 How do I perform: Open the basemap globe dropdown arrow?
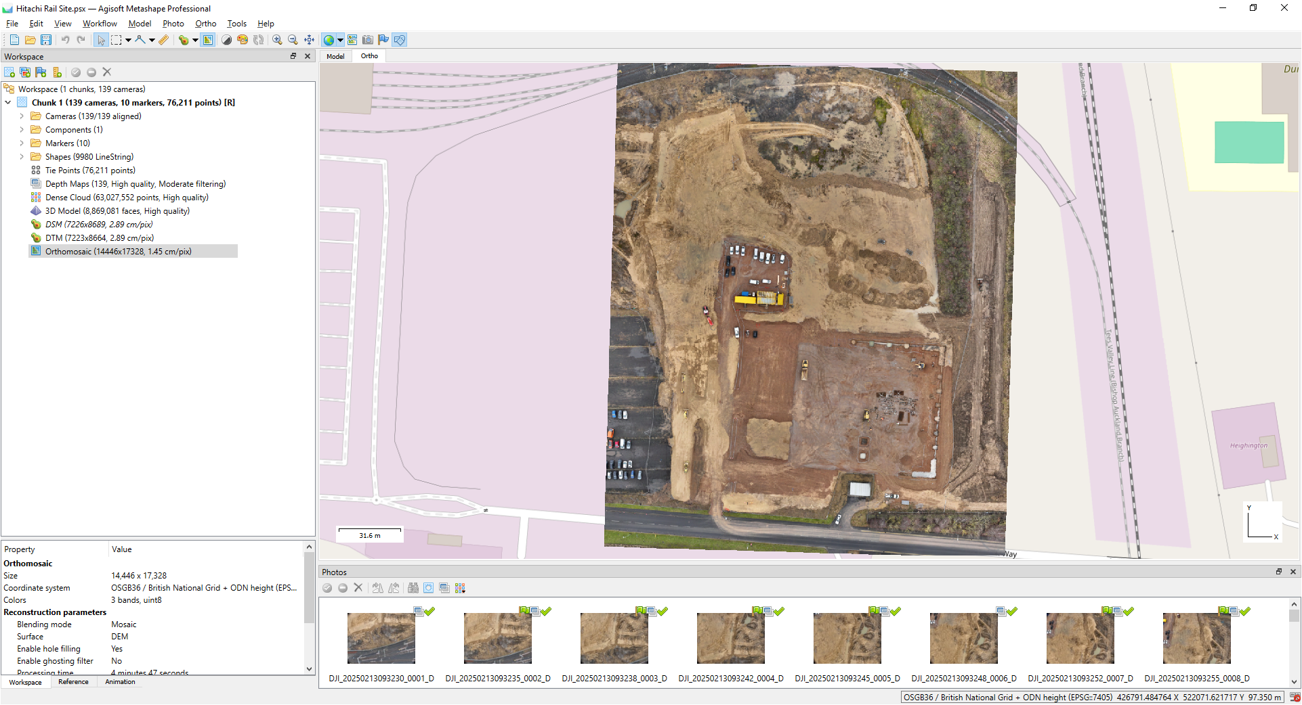tap(340, 40)
